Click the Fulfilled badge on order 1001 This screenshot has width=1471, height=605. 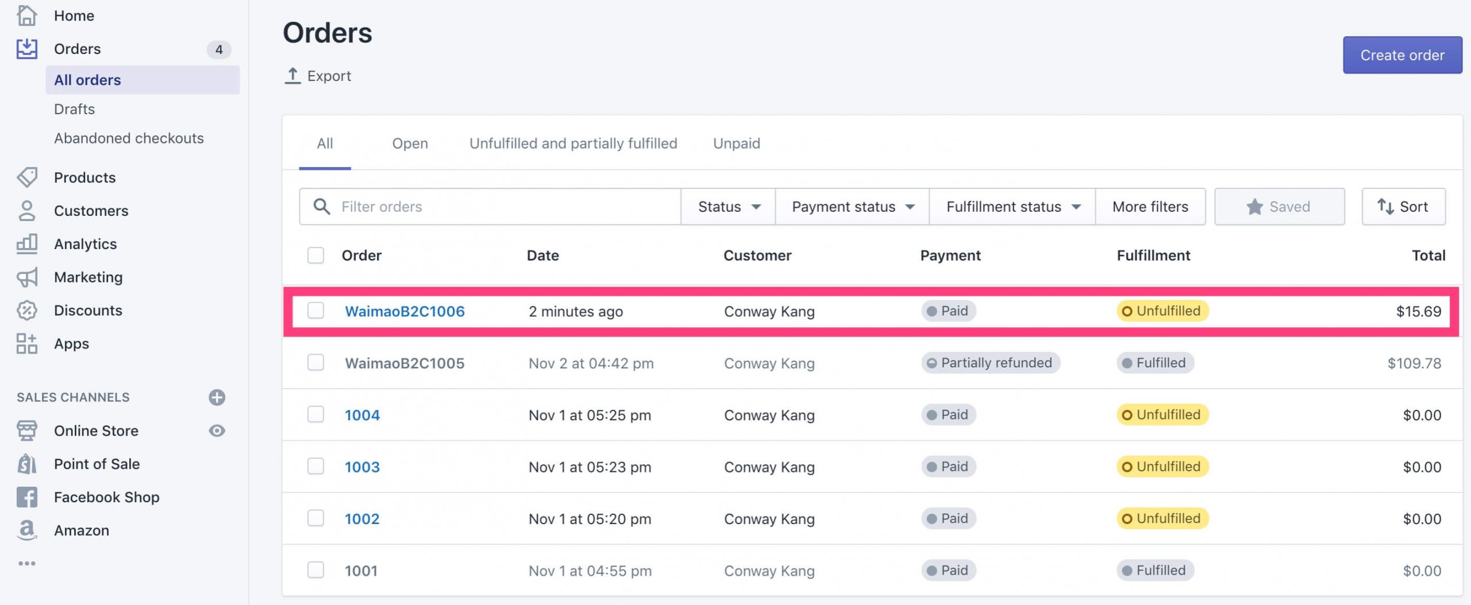(1155, 570)
